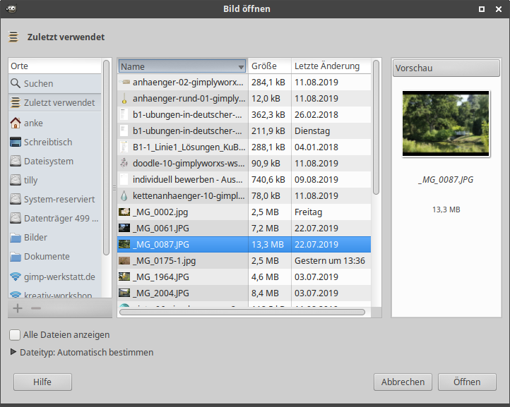Click the Suchen magnifier icon
Viewport: 510px width, 407px height.
pos(16,83)
